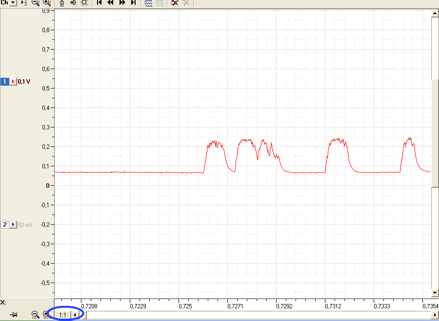
Task: Zoom out using the top toolbar magnifier
Action: click(x=36, y=3)
